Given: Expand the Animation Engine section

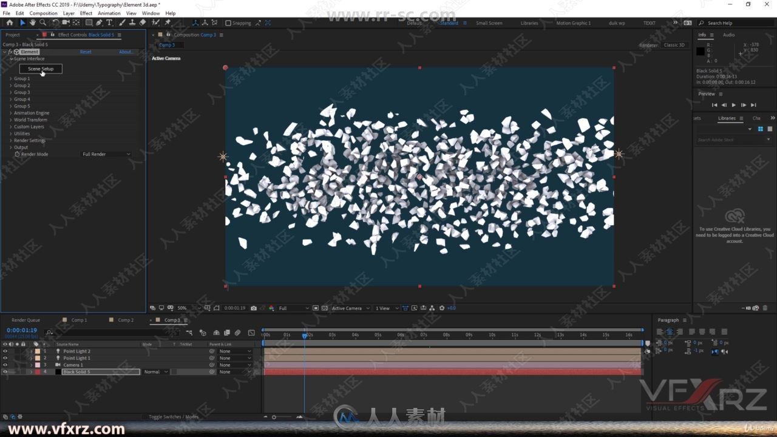Looking at the screenshot, I should click(x=11, y=113).
